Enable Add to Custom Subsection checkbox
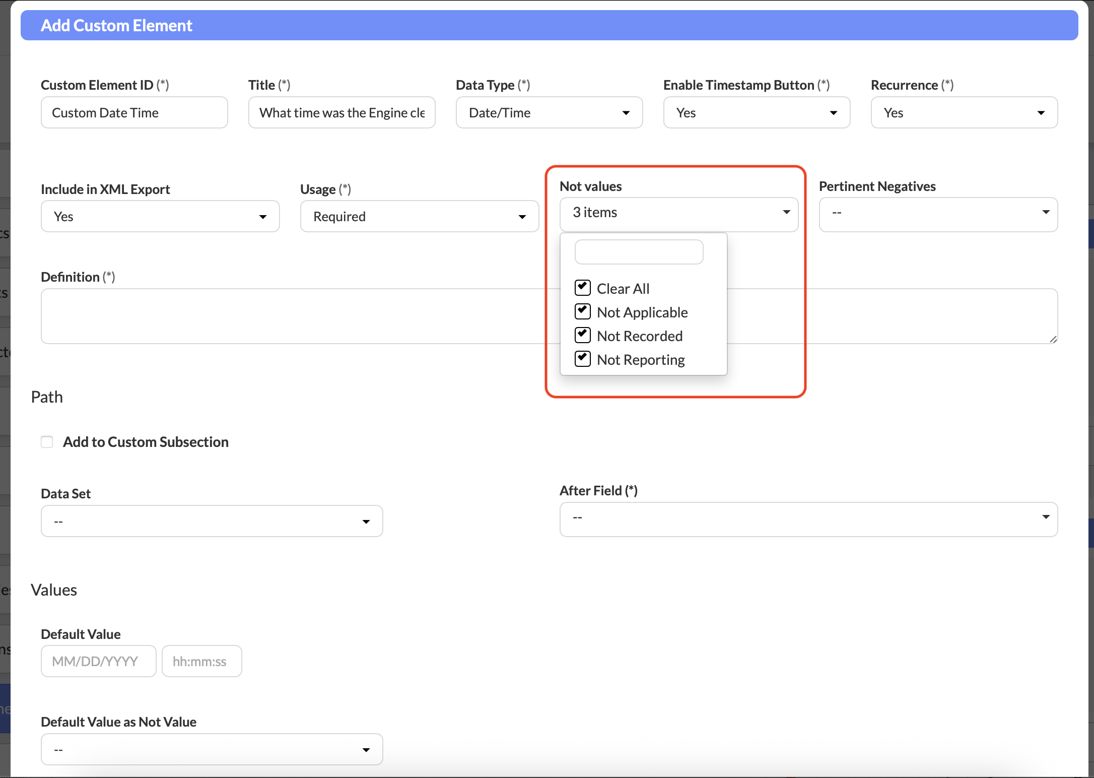Viewport: 1094px width, 778px height. click(47, 442)
